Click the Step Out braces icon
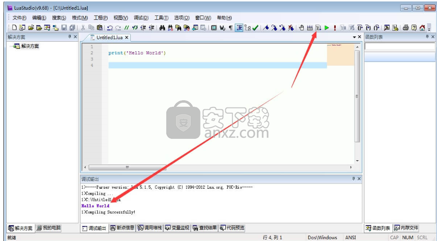This screenshot has width=437, height=241. click(x=376, y=28)
